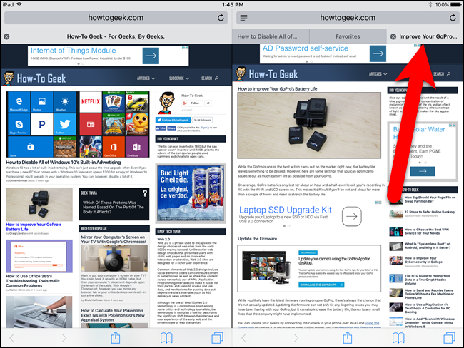
Task: Open How to Improve Your GoPro's Battery Life link
Action: [34, 227]
